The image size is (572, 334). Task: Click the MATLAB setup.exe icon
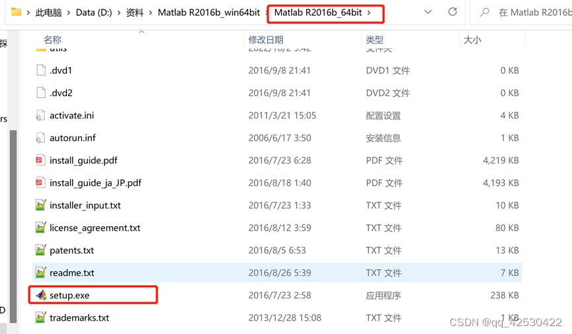coord(41,295)
